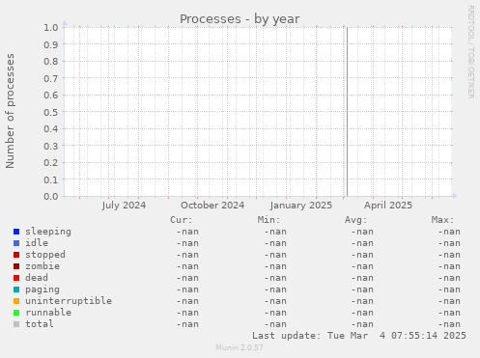
Task: Click the orange uninterruptible legend swatch
Action: (x=16, y=301)
